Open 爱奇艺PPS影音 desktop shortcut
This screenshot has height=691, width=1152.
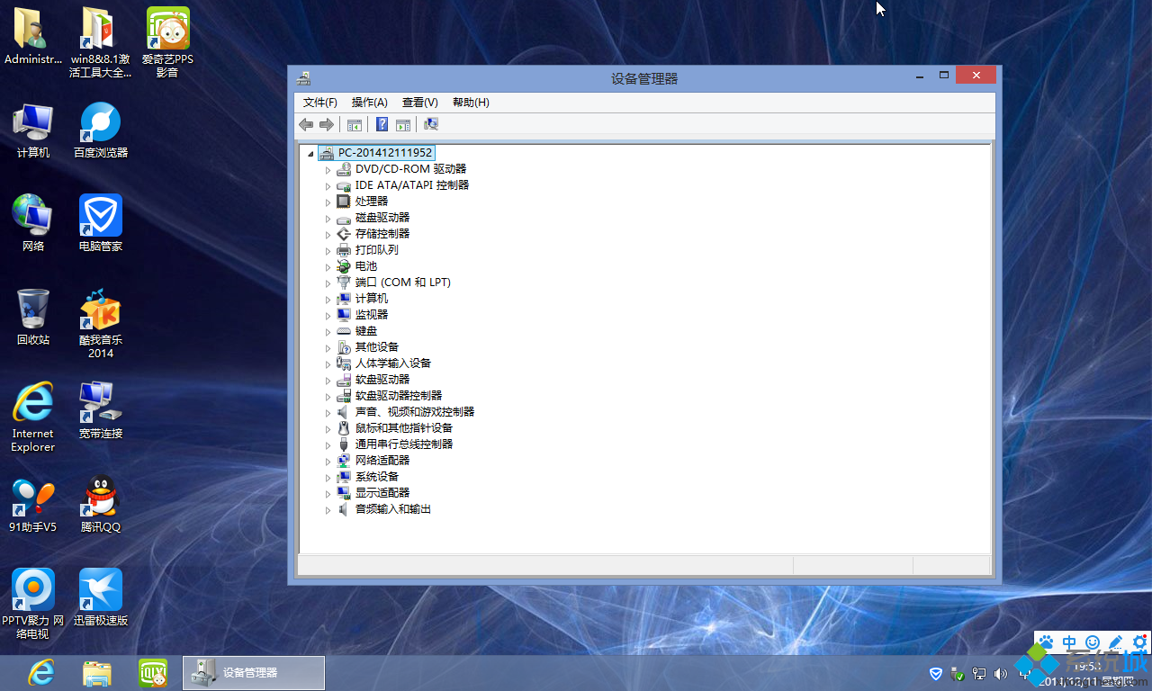pyautogui.click(x=167, y=42)
